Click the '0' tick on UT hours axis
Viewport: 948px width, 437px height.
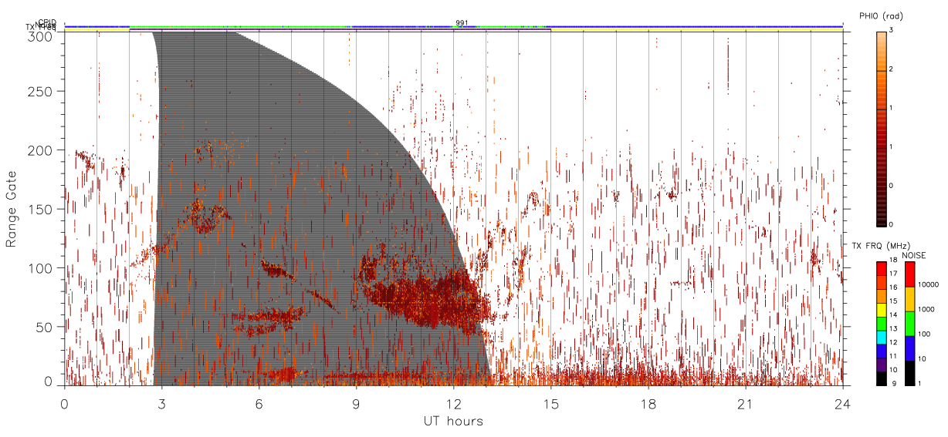pyautogui.click(x=64, y=403)
